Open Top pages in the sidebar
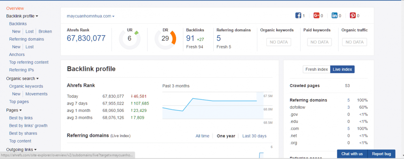The image size is (404, 159). pos(19,102)
